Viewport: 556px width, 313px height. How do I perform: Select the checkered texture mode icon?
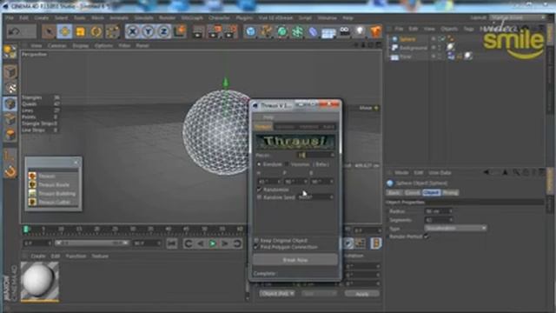[10, 88]
